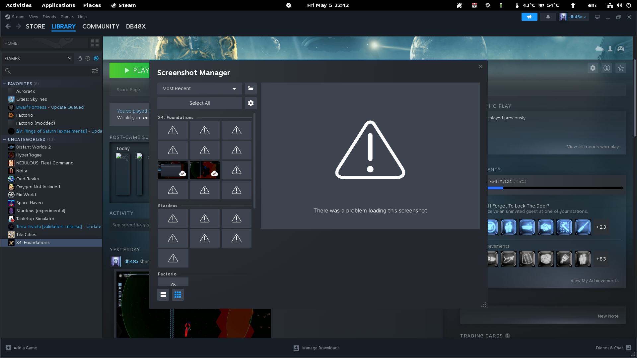The image size is (637, 358).
Task: Click View My Achievements link
Action: pos(595,281)
